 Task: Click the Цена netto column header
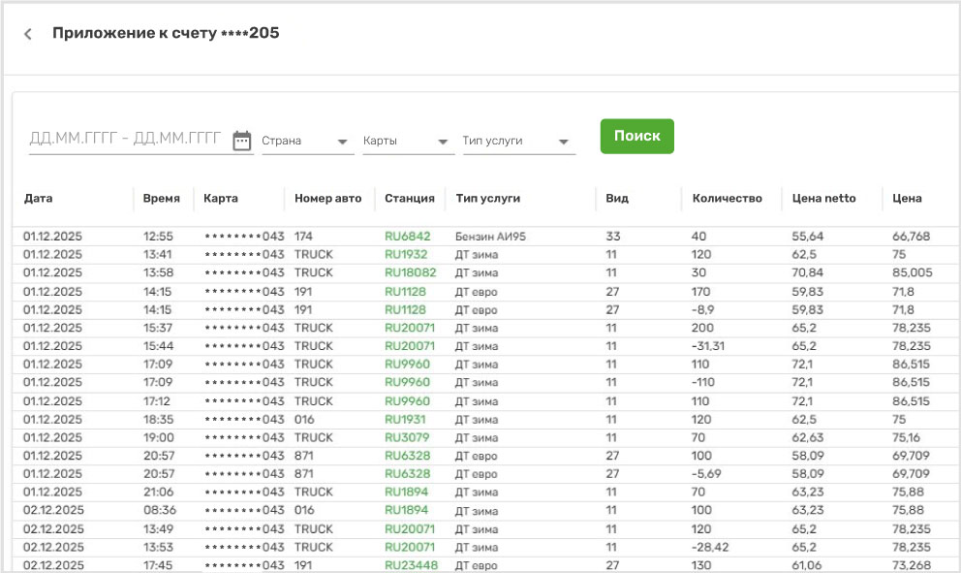point(823,199)
